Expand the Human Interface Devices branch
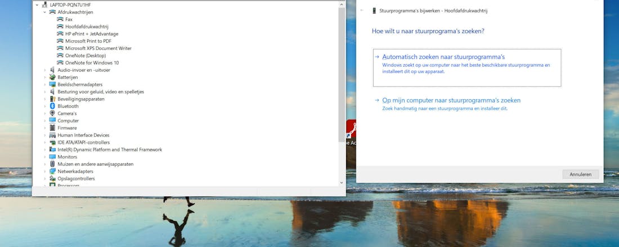 pyautogui.click(x=44, y=135)
